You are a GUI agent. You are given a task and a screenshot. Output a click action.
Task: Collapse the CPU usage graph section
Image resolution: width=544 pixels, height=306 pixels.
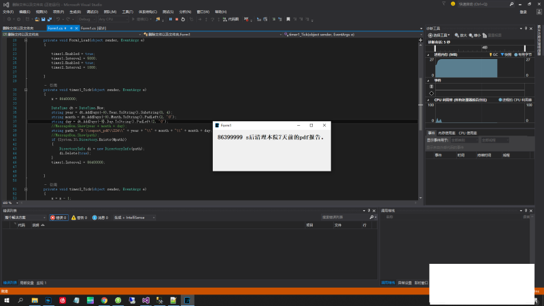click(x=428, y=100)
